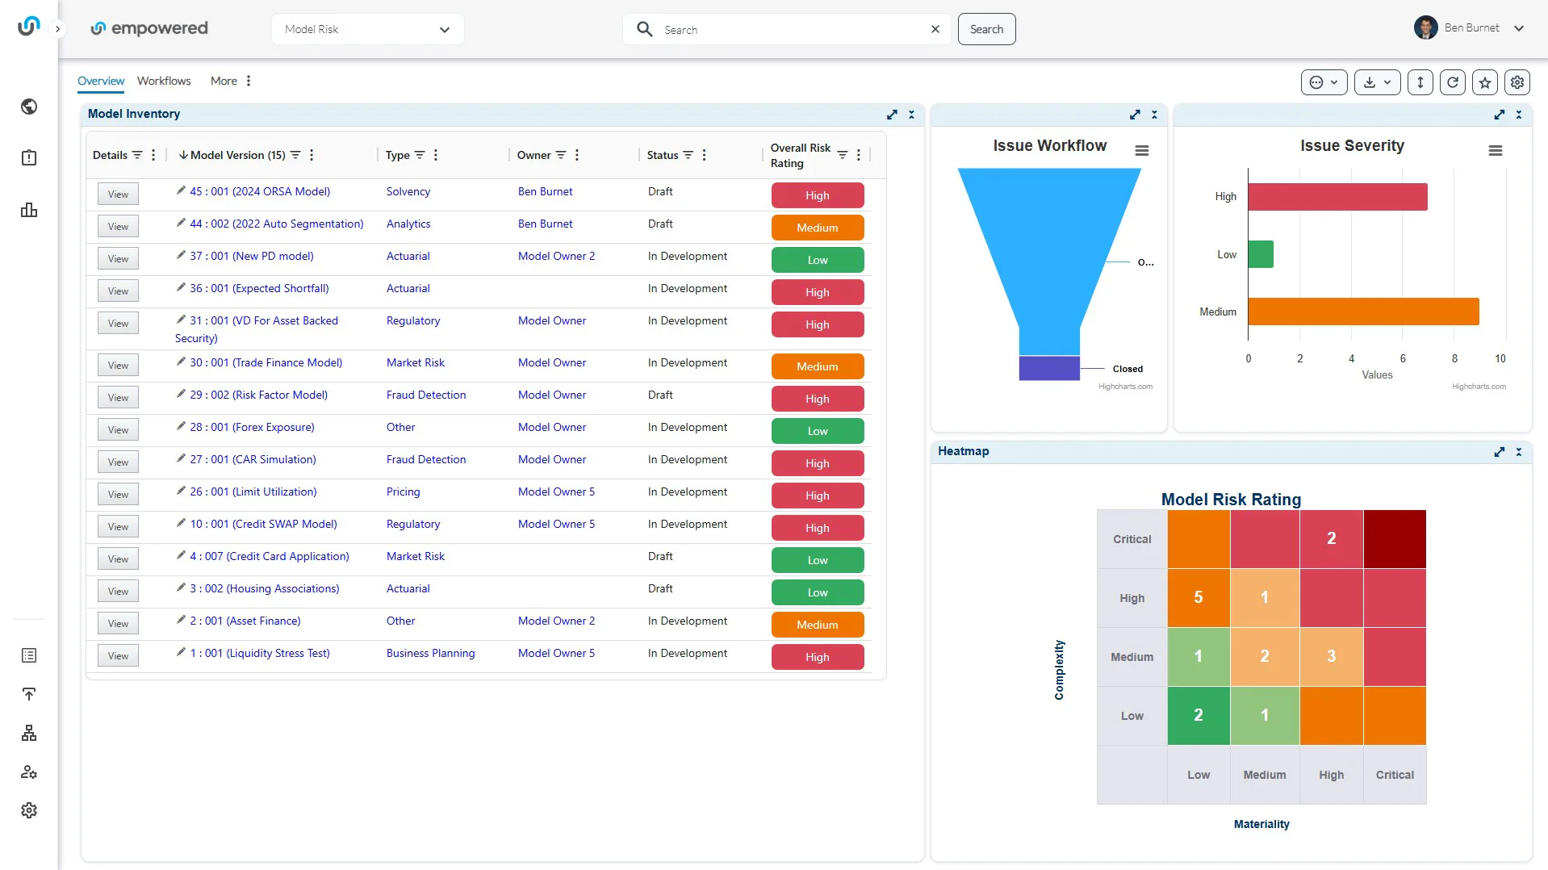Open 10 : 001 (Credit SWAP Model) link
The height and width of the screenshot is (870, 1548).
click(264, 524)
